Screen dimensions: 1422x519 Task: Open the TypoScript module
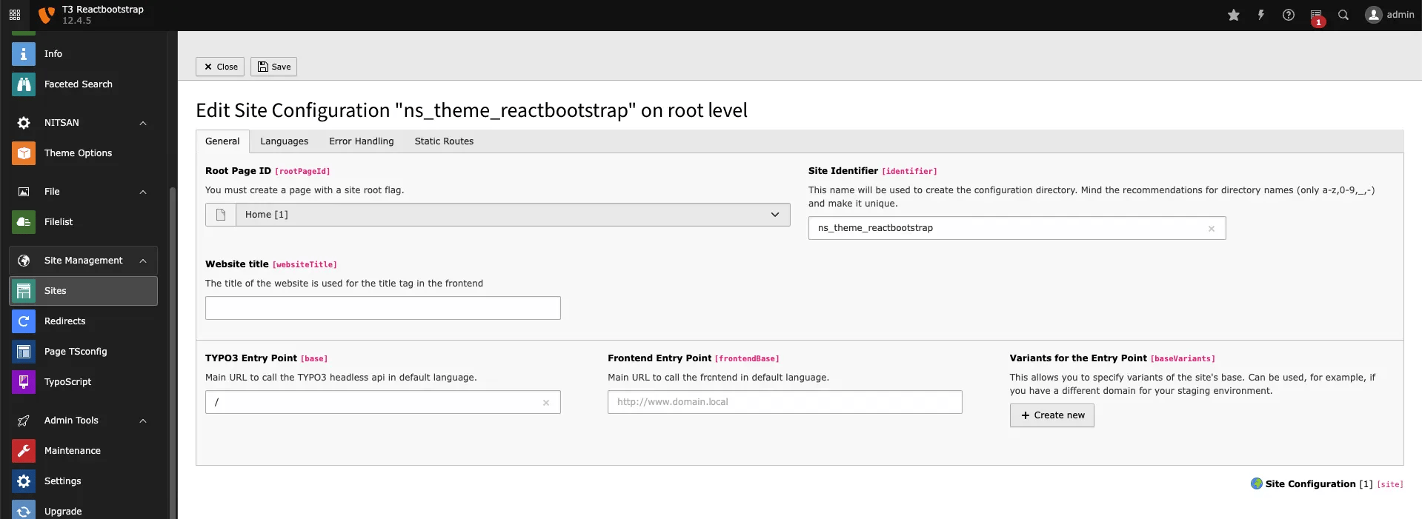click(x=84, y=382)
